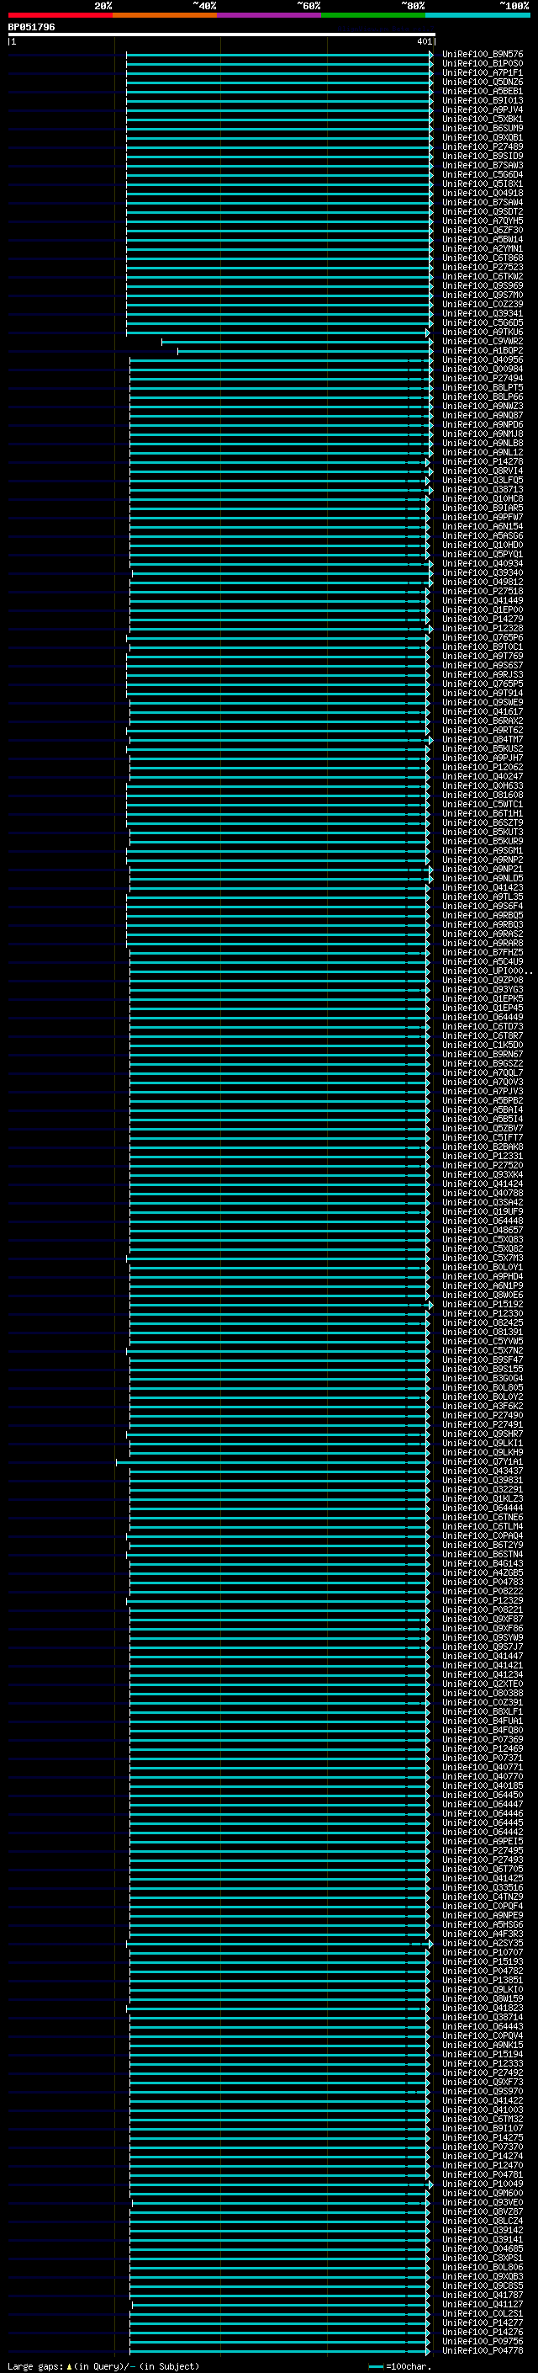This screenshot has width=538, height=2373.
Task: Select the UniRef100_P15192 label
Action: point(482,1303)
